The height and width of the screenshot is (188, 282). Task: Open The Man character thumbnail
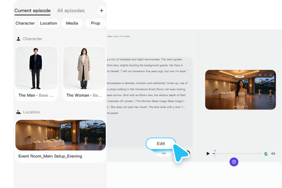point(36,68)
